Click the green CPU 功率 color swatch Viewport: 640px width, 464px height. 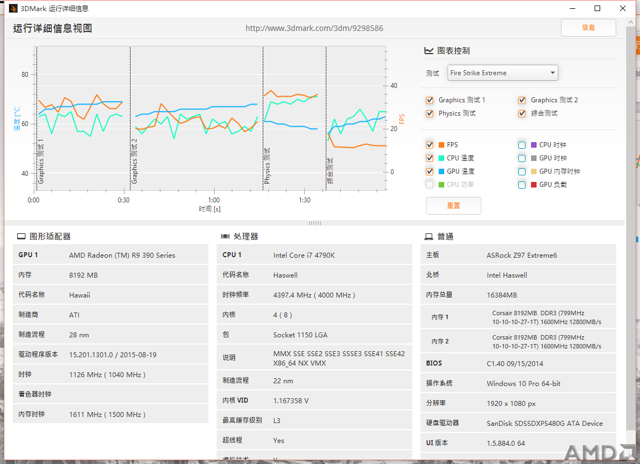tap(441, 185)
